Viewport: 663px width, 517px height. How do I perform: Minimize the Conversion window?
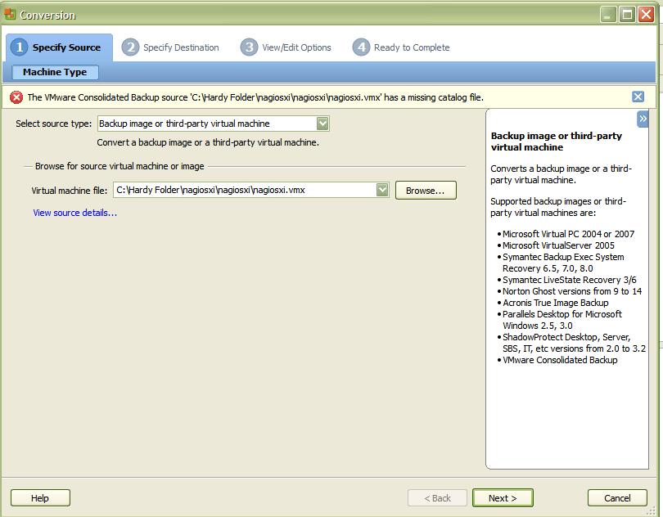click(608, 14)
